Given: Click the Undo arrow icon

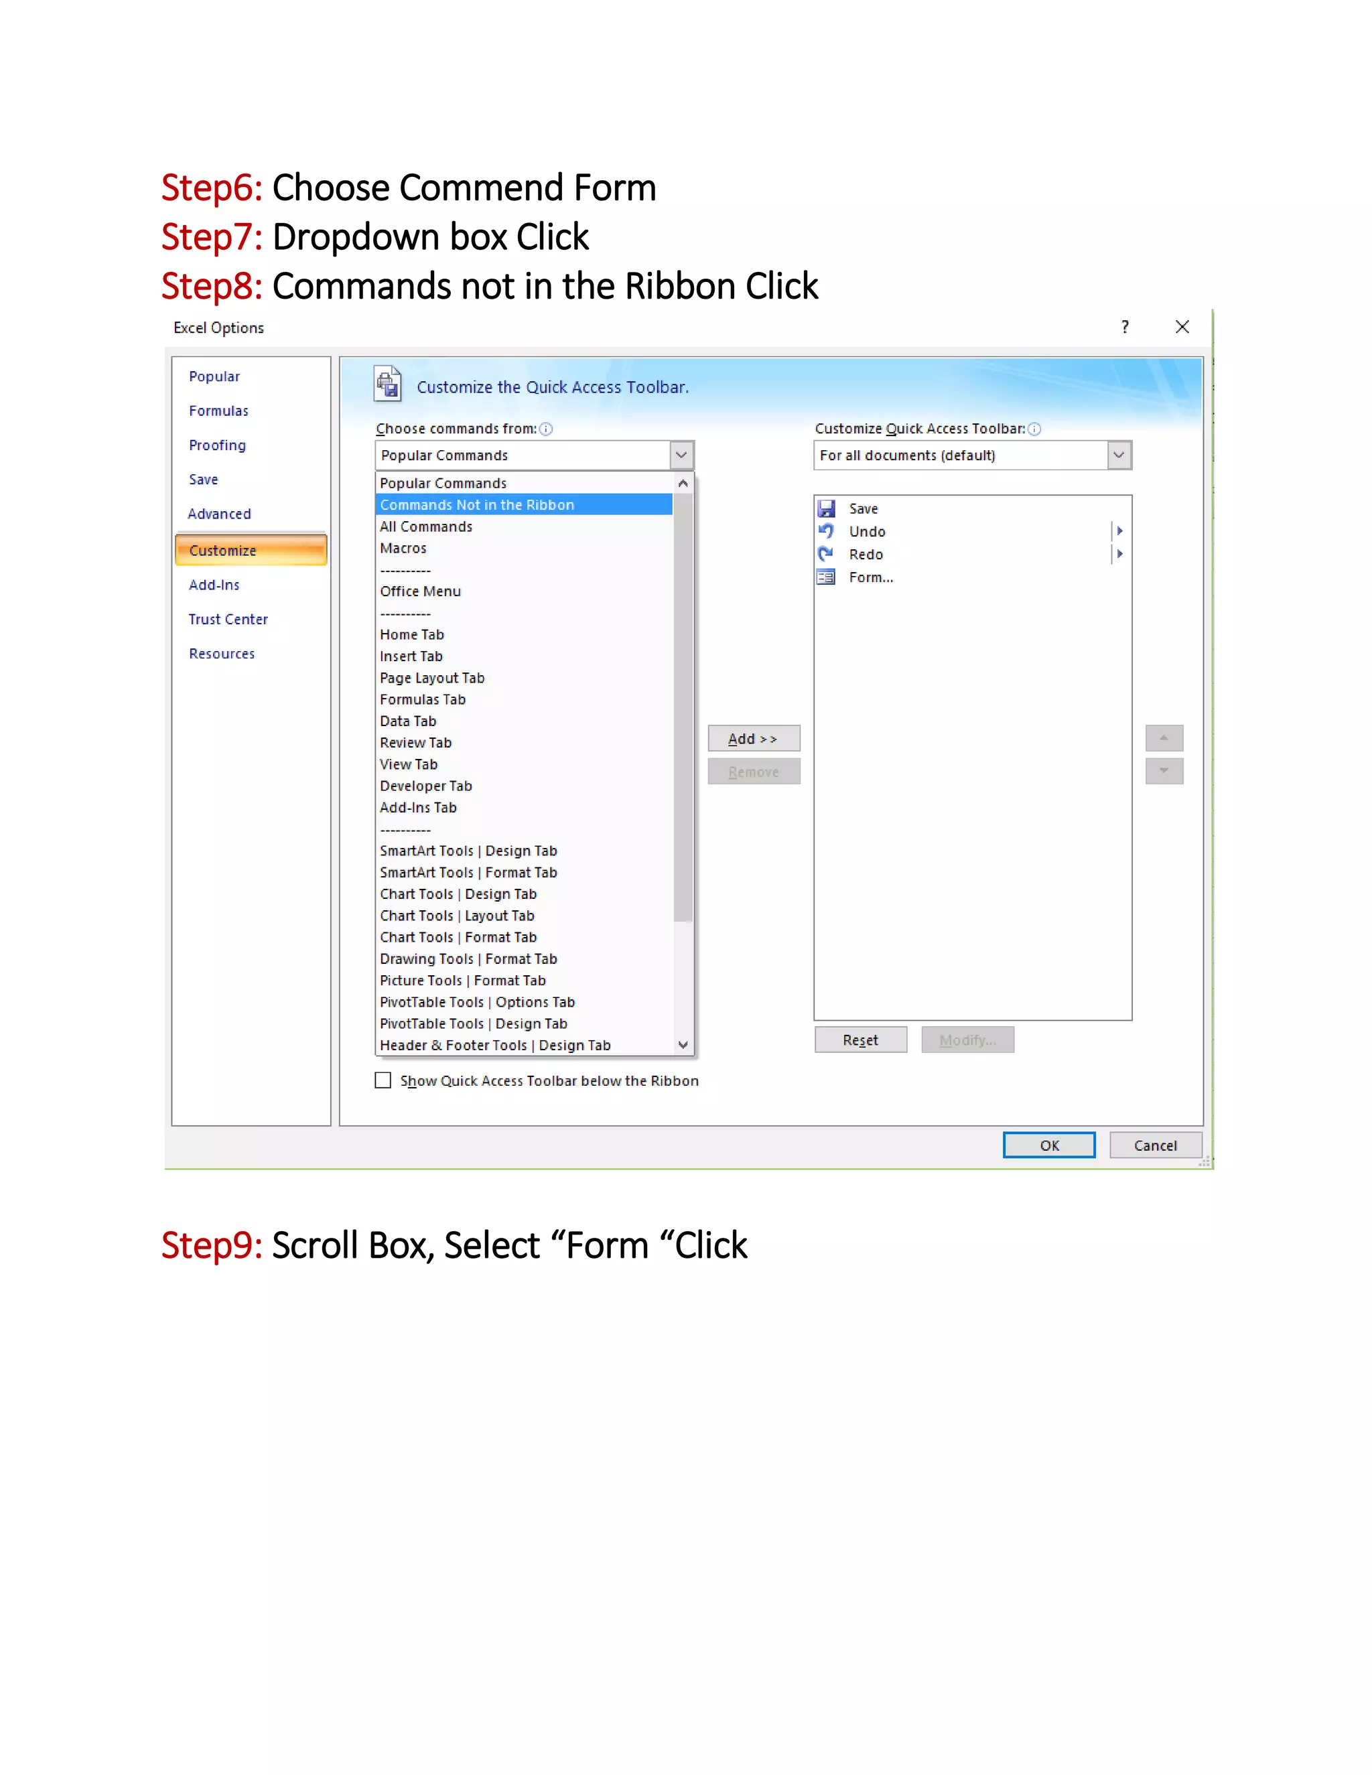Looking at the screenshot, I should (827, 532).
